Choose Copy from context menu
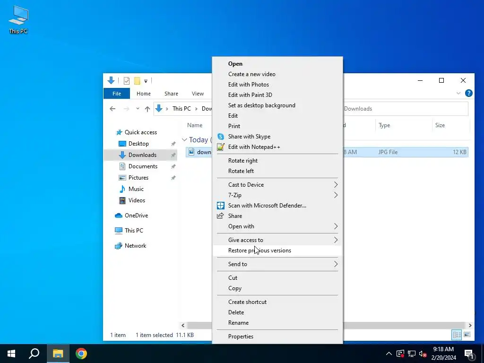Screen dimensions: 484x363 (277, 288)
